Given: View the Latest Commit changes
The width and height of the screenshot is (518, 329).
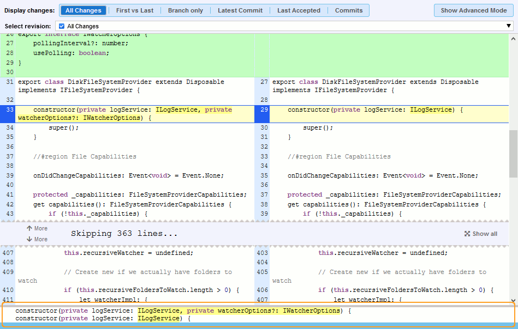Looking at the screenshot, I should click(x=240, y=10).
